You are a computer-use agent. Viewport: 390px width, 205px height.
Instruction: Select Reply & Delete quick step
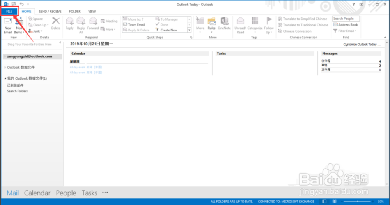(x=136, y=30)
